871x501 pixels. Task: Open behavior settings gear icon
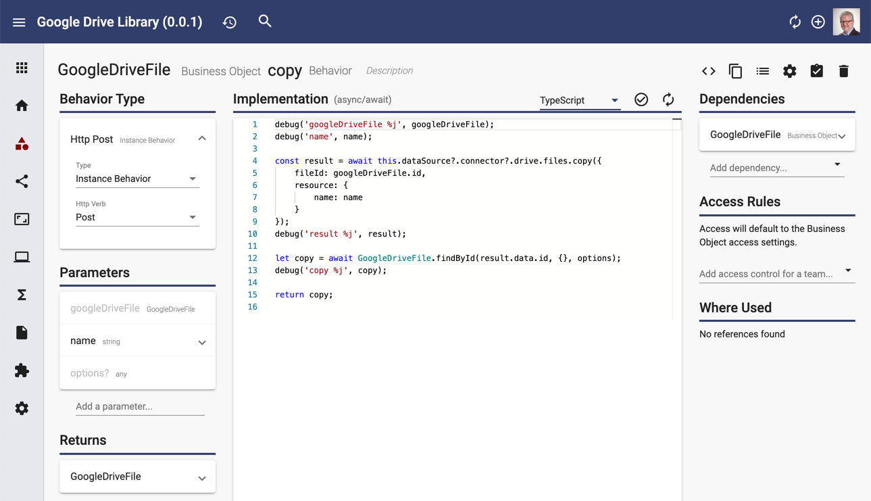(789, 71)
